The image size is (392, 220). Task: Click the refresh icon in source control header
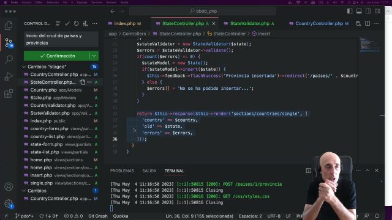(x=76, y=23)
